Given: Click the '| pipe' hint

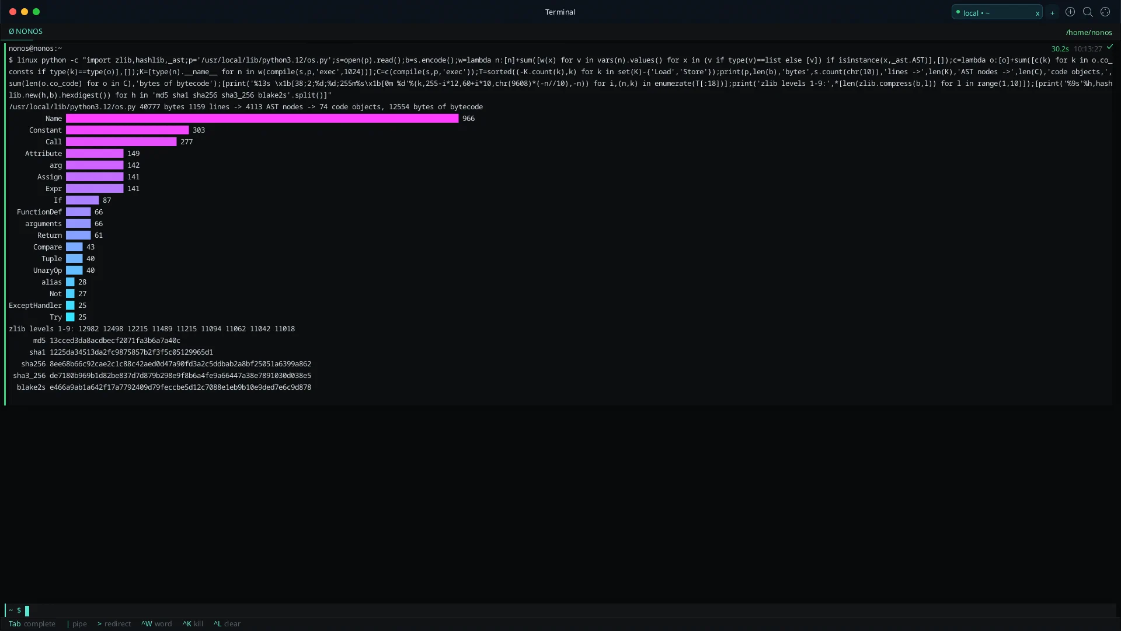Looking at the screenshot, I should tap(76, 624).
